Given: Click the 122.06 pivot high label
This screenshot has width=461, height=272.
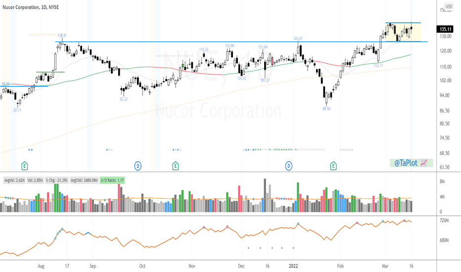Looking at the screenshot, I should tap(230, 45).
